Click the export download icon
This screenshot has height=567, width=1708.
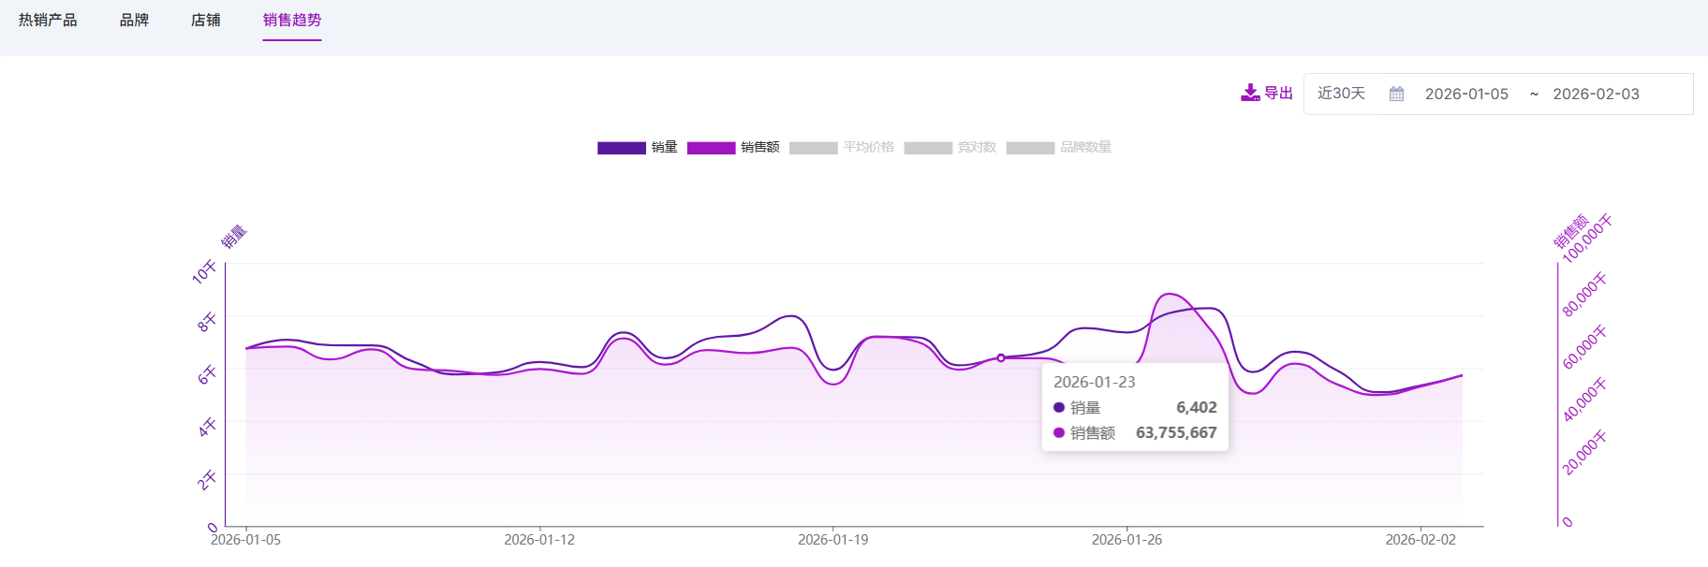click(x=1250, y=93)
